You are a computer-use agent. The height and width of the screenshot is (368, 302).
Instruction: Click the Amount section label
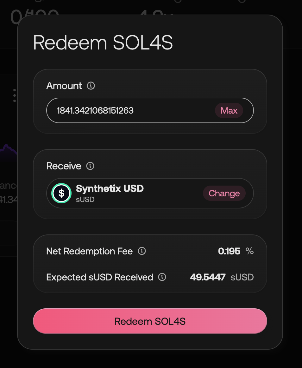point(64,86)
